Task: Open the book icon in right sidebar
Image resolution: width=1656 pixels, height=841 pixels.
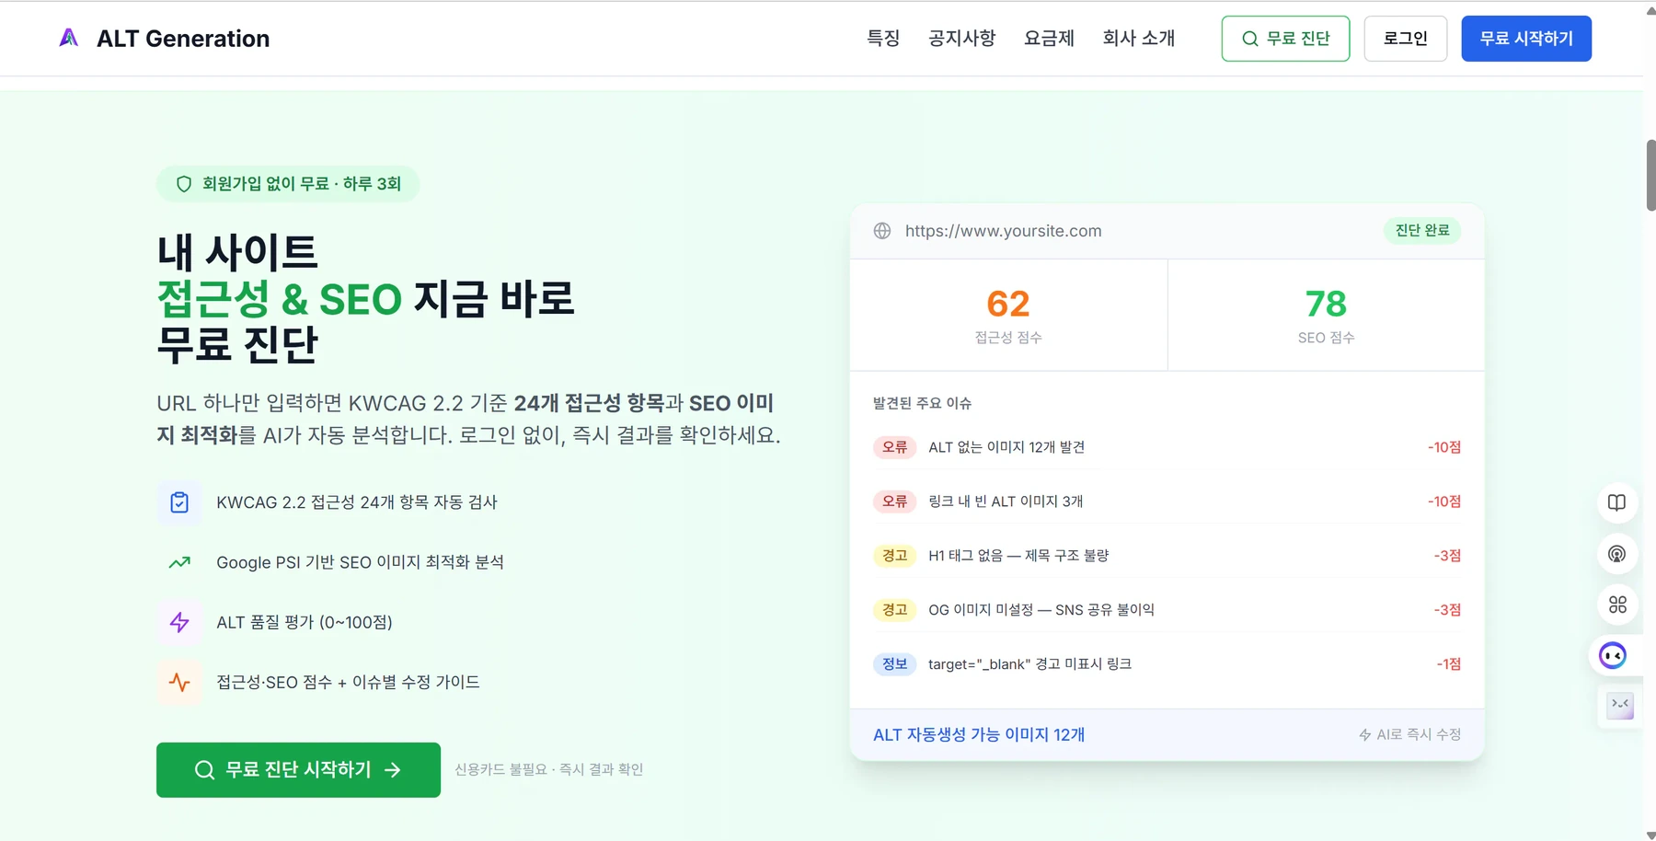Action: click(x=1616, y=502)
